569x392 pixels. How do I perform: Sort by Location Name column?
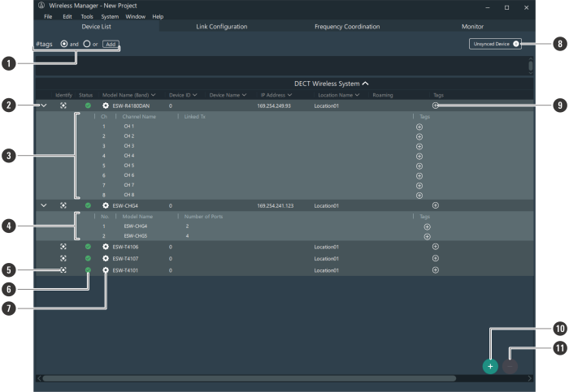pyautogui.click(x=339, y=95)
